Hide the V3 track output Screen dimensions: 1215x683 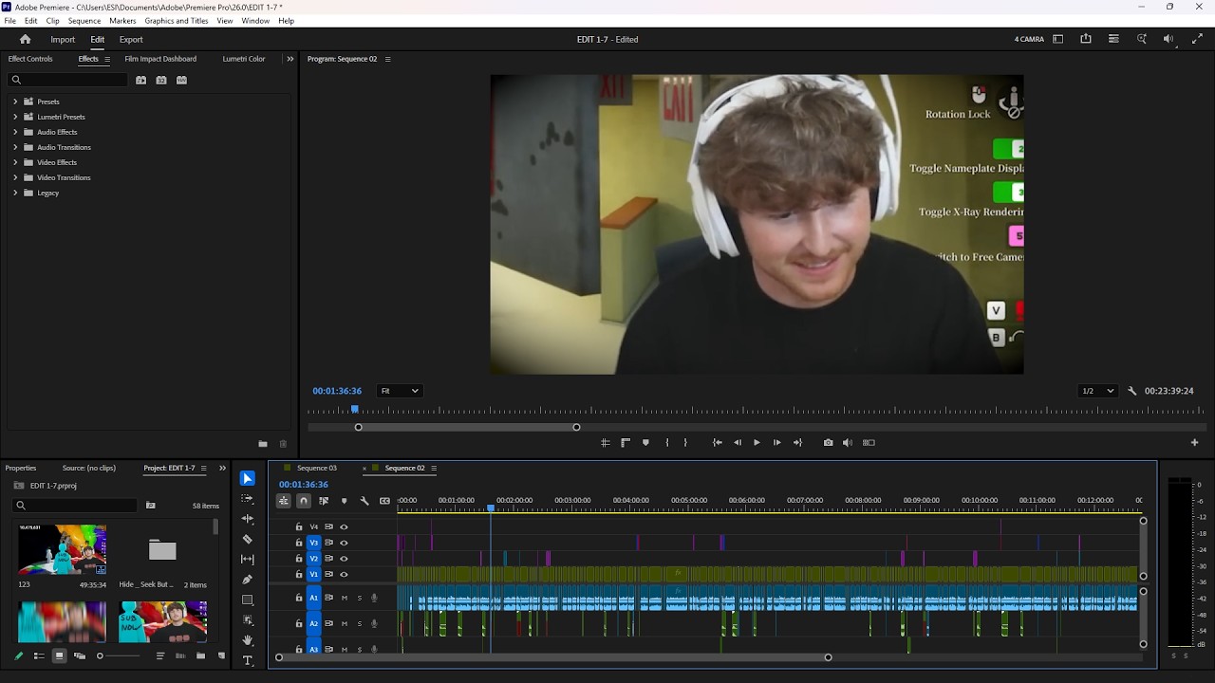pos(344,544)
